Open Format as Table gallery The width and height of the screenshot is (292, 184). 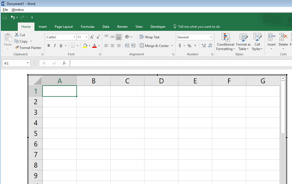(243, 42)
